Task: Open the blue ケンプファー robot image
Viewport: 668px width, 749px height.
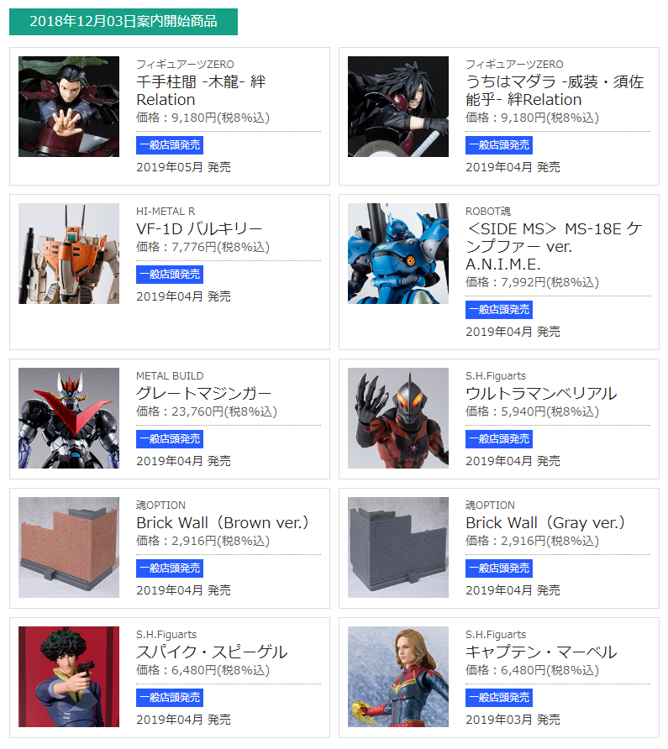Action: [x=398, y=254]
